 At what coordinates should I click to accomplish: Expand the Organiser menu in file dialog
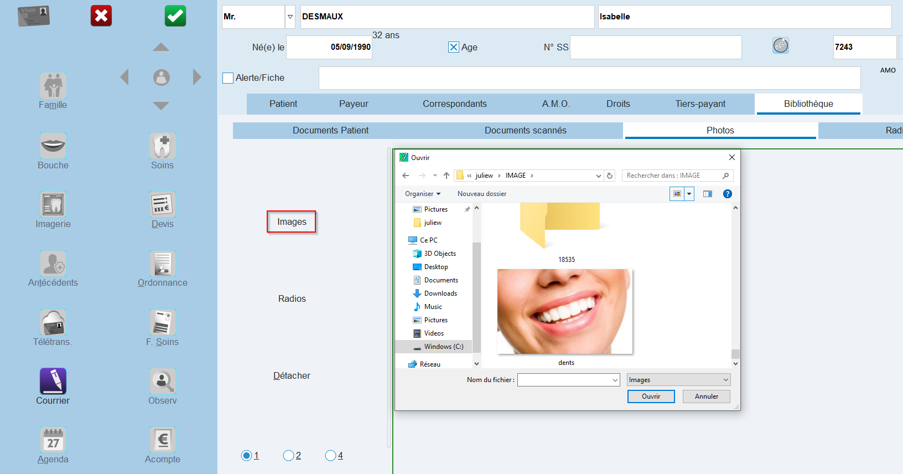[x=423, y=194]
